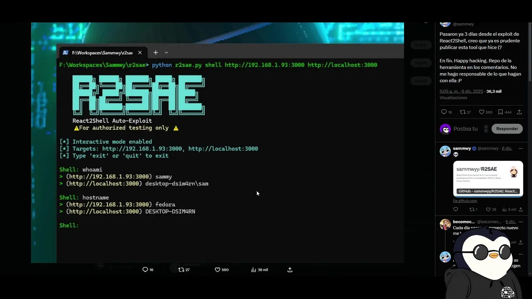Like the main post showing 590 in side panel
The image size is (532, 299).
pyautogui.click(x=481, y=112)
